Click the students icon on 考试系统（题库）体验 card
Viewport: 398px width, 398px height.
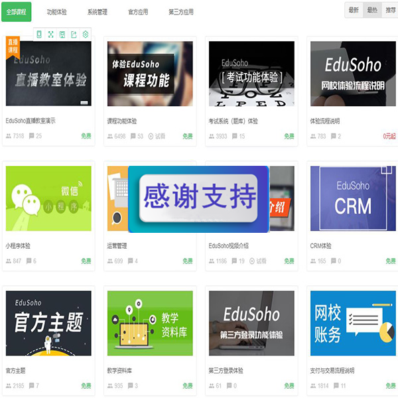point(212,137)
